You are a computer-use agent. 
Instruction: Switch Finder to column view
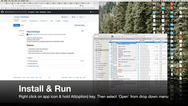[114, 37]
